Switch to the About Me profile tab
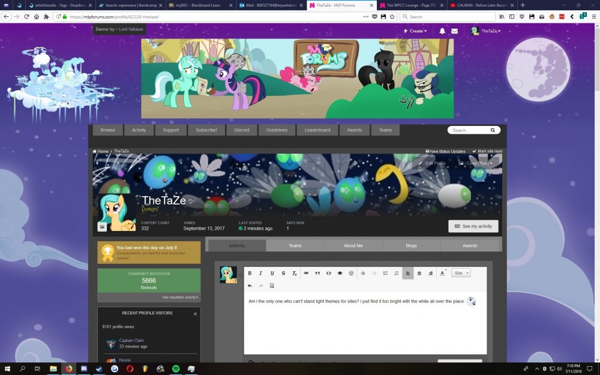 click(353, 245)
